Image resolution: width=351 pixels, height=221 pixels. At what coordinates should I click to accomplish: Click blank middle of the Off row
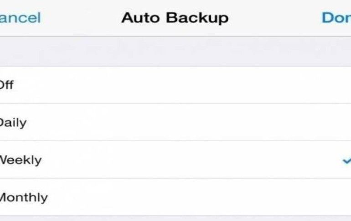[175, 85]
